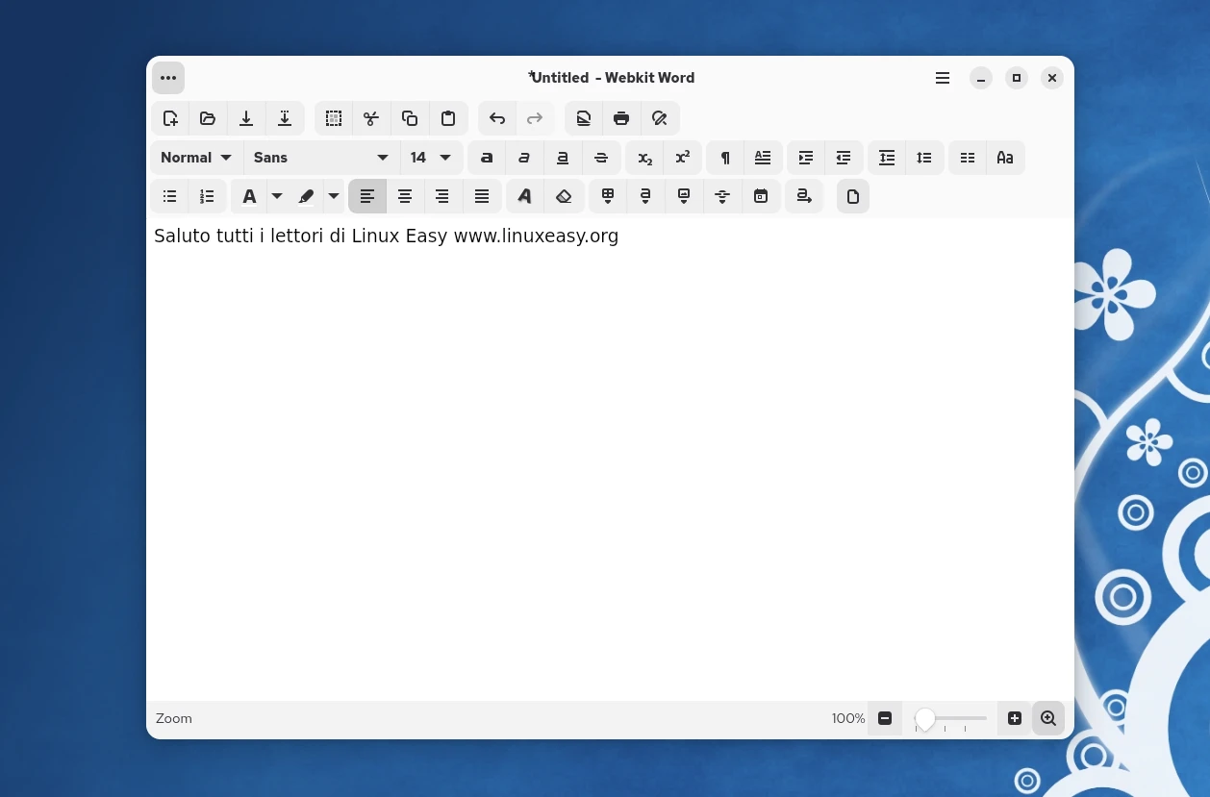
Task: Toggle the show formatting marks pilcrow
Action: point(724,158)
